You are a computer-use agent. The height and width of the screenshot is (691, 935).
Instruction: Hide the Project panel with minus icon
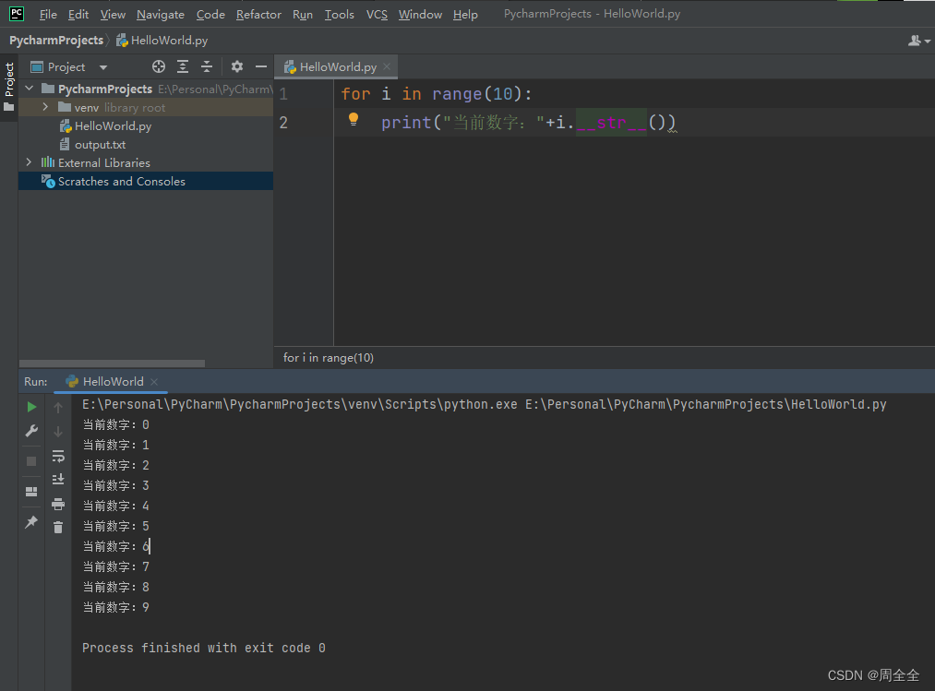260,66
